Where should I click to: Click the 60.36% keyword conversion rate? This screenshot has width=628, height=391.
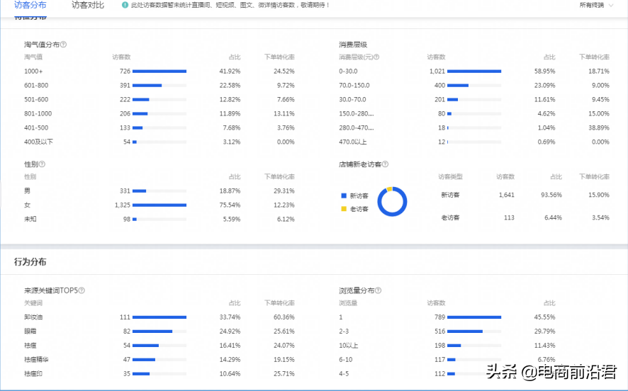(284, 317)
